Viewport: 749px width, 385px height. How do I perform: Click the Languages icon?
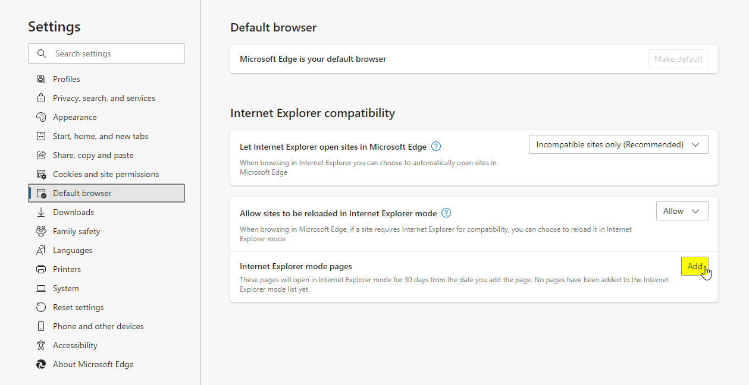pyautogui.click(x=41, y=250)
